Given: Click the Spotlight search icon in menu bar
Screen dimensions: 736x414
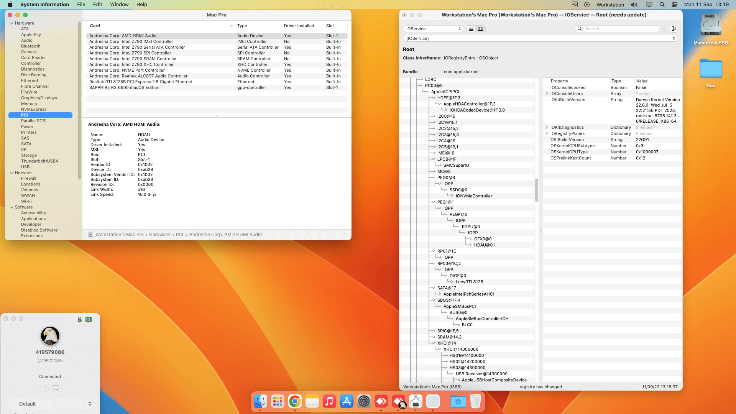Looking at the screenshot, I should [x=662, y=4].
